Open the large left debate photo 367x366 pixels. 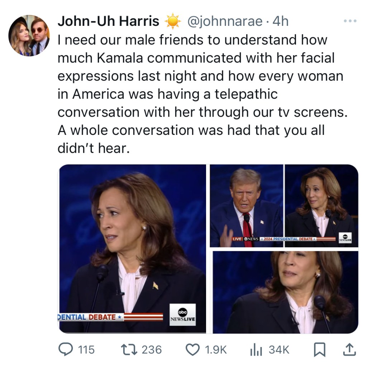(x=132, y=248)
